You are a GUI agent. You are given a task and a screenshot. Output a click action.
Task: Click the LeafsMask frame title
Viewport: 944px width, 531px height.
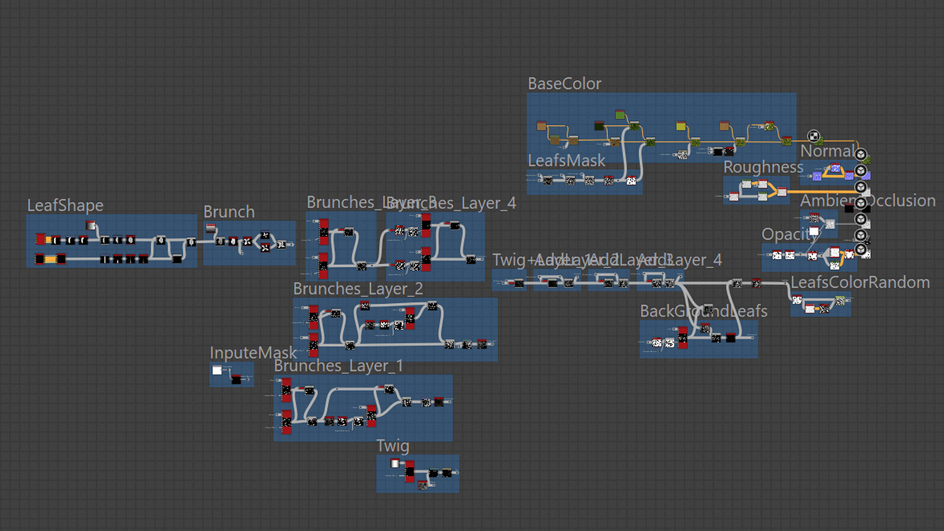coord(566,160)
